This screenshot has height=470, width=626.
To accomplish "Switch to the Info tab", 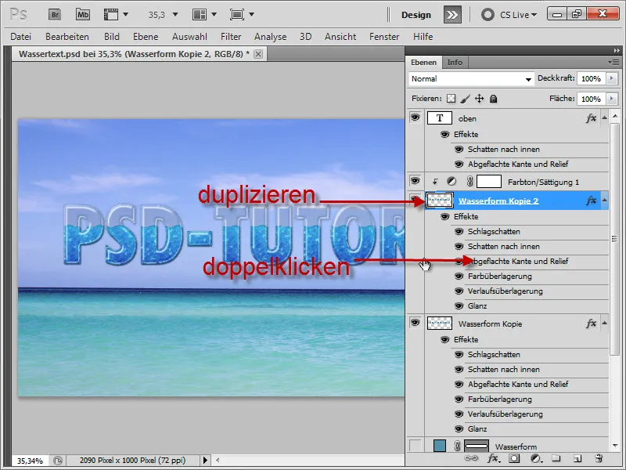I will click(455, 63).
